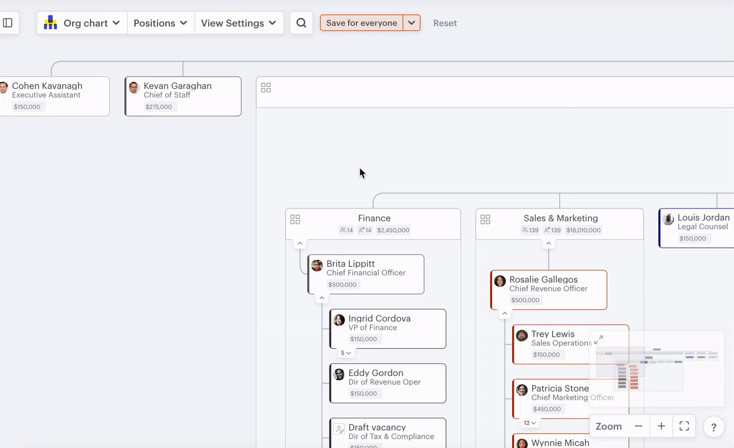
Task: Expand Ingrid Cordova's 5 reports
Action: click(x=346, y=353)
